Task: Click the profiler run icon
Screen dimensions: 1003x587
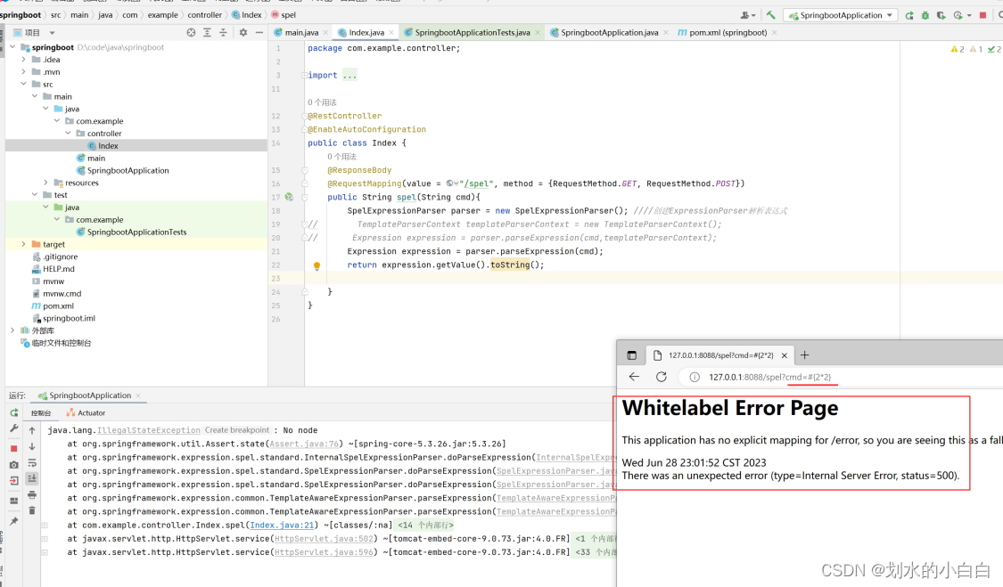Action: (x=958, y=15)
